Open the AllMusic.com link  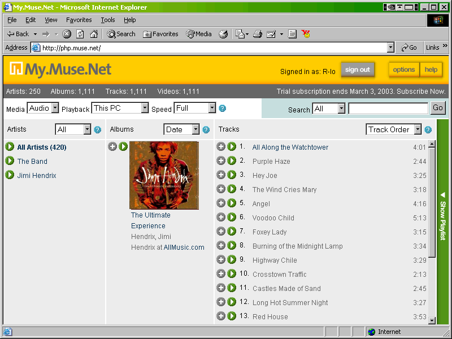tap(184, 247)
